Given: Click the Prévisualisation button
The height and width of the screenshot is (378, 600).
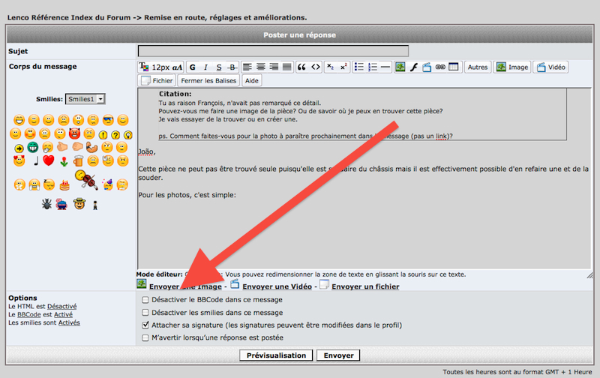Looking at the screenshot, I should coord(276,355).
